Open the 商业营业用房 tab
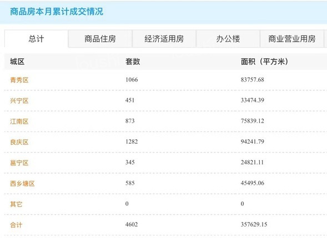327x238 pixels. [x=292, y=39]
